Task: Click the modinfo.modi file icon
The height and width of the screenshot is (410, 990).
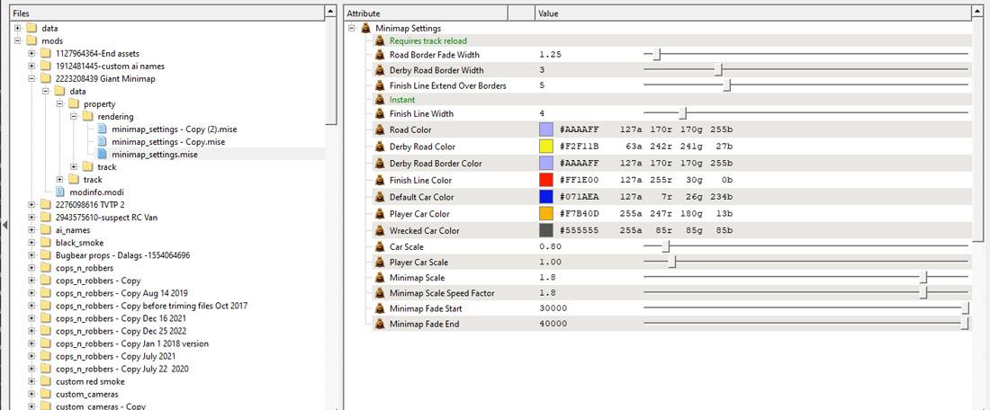Action: [61, 192]
